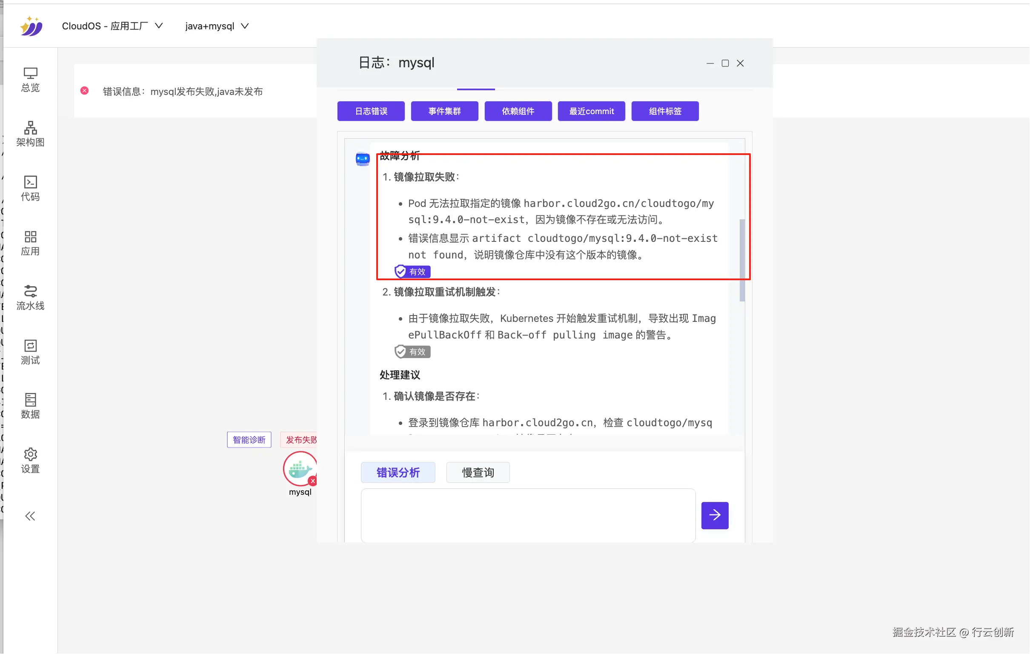Open the 架构图 architecture diagram icon

coord(30,134)
